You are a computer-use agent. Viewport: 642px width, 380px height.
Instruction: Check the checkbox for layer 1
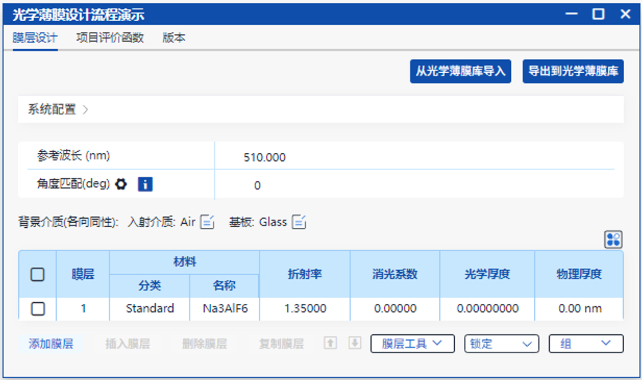[x=38, y=309]
